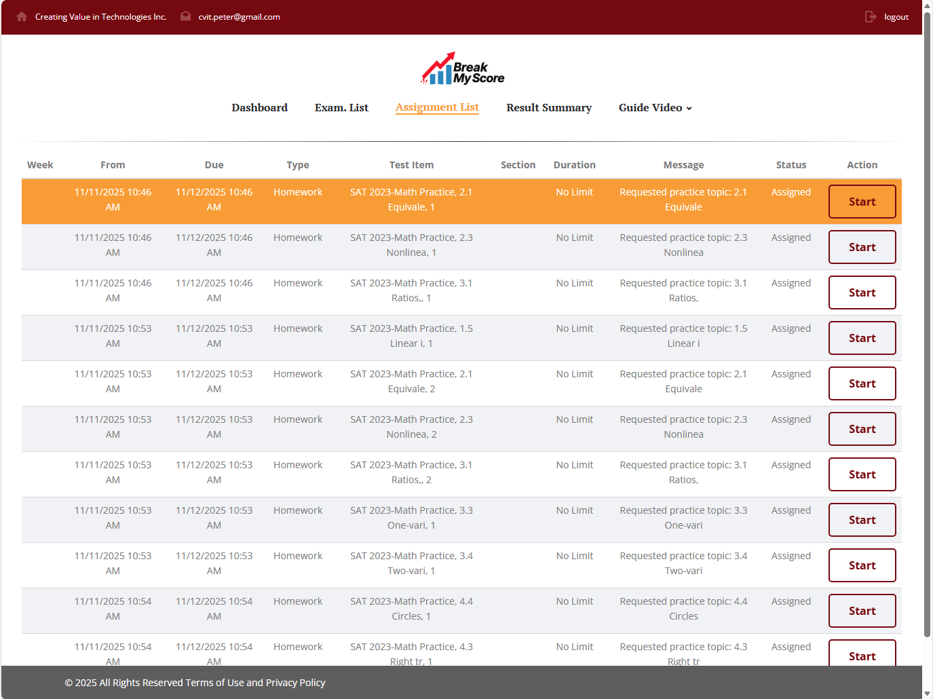
Task: Open the Dashboard menu item
Action: pos(259,108)
